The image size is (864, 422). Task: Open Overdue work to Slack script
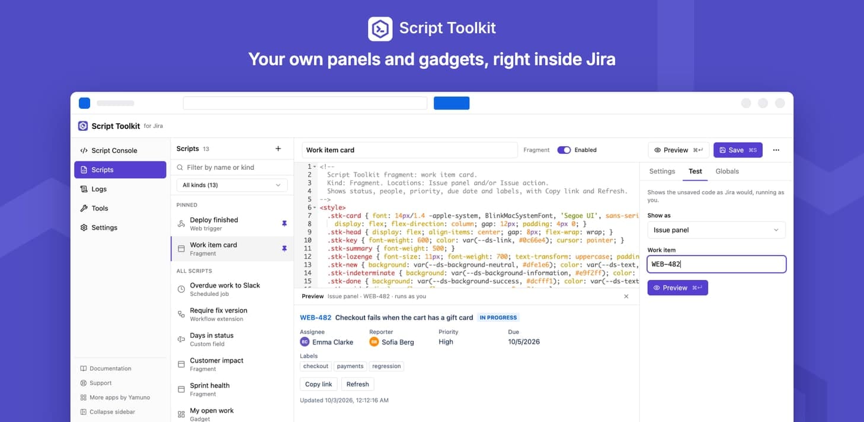pos(232,289)
